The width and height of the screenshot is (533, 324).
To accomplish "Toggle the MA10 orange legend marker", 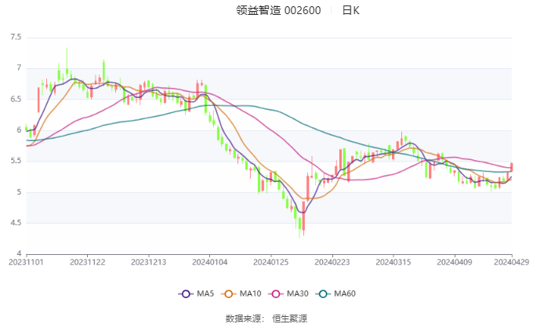I will (232, 294).
